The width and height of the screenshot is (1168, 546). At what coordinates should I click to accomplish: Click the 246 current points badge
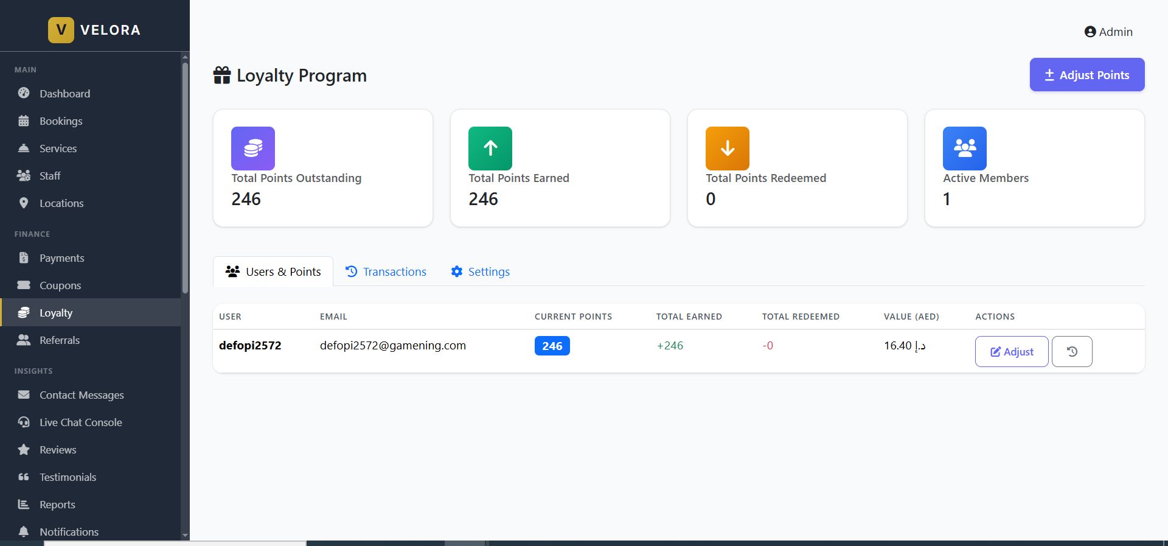pyautogui.click(x=552, y=346)
